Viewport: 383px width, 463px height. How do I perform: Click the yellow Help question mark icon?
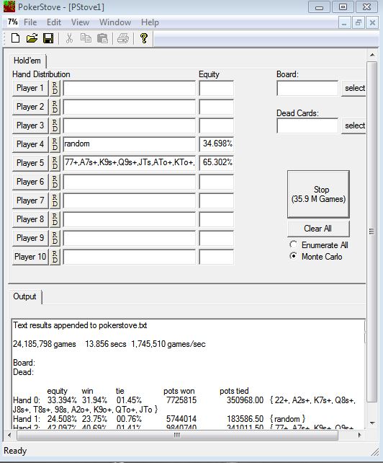(144, 38)
